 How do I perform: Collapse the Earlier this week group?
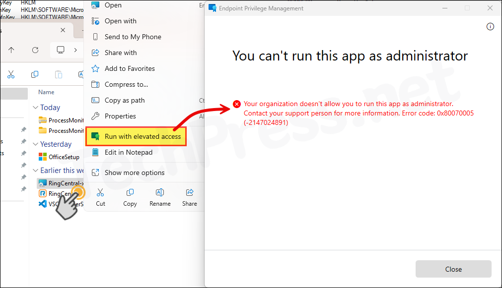point(36,171)
